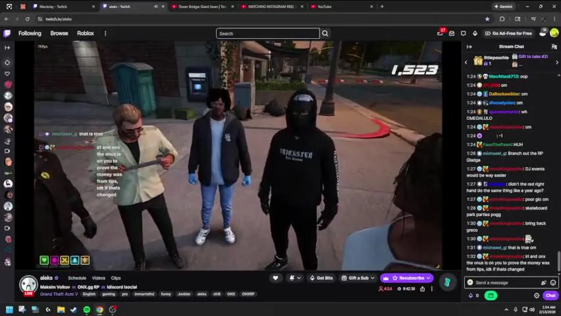Open the Roblox nav item
Screen dimensions: 561x316
coord(86,33)
